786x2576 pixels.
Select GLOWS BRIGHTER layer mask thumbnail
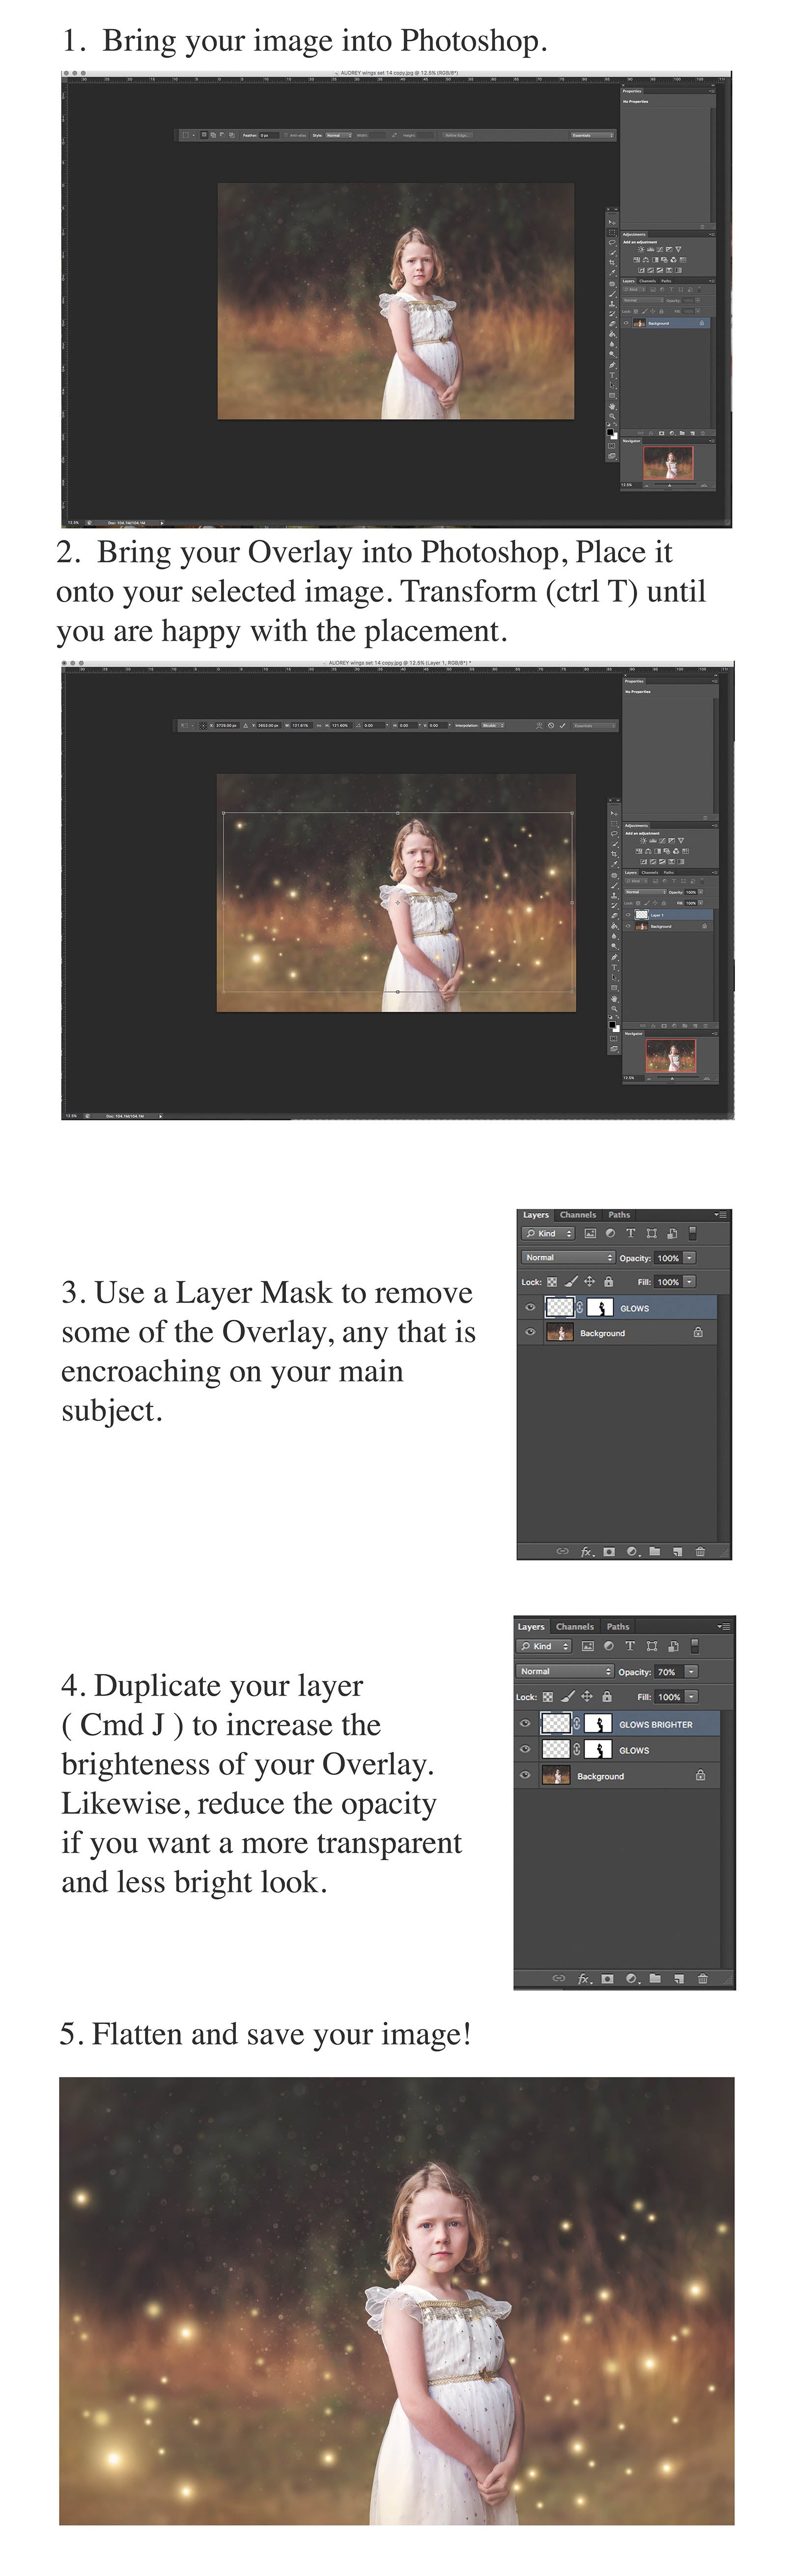point(598,1723)
